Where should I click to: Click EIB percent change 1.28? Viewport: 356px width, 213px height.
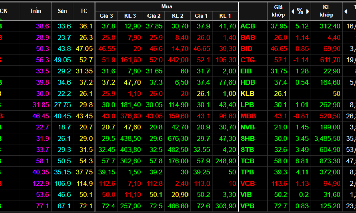302,71
